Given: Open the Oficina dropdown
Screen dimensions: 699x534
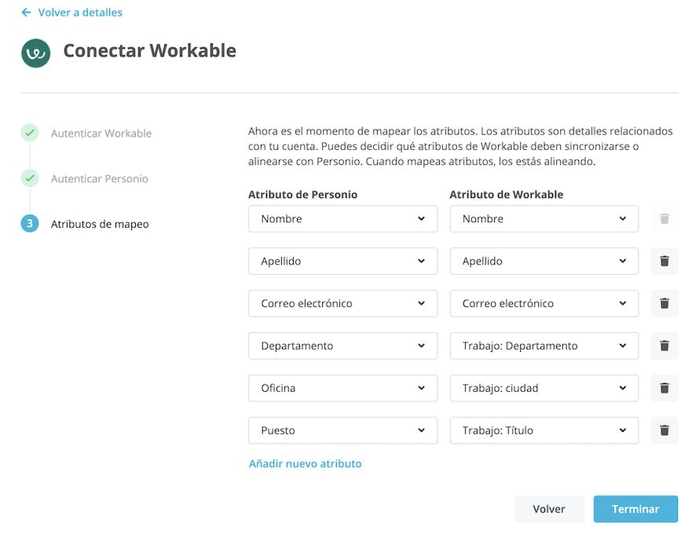Looking at the screenshot, I should [x=342, y=388].
